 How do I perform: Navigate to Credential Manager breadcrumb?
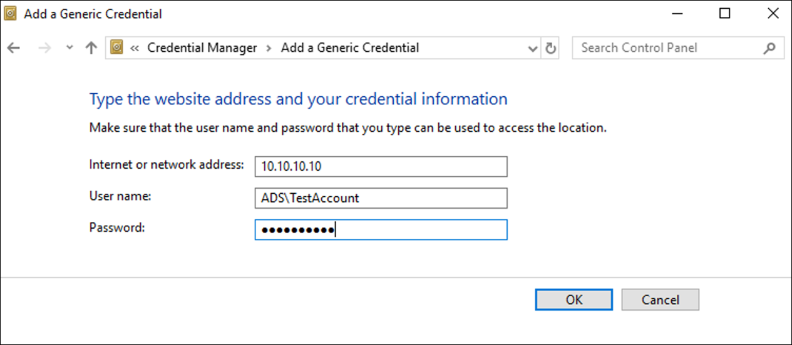[x=202, y=47]
